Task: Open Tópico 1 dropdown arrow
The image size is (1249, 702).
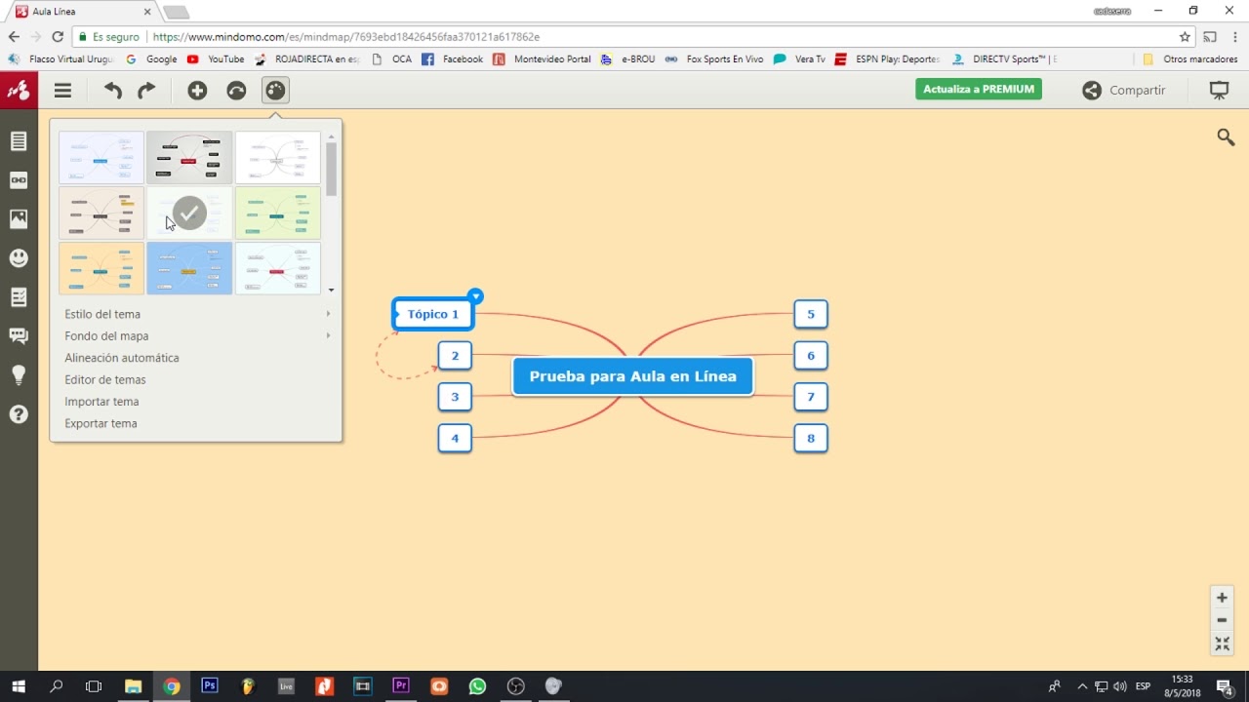Action: pos(475,296)
